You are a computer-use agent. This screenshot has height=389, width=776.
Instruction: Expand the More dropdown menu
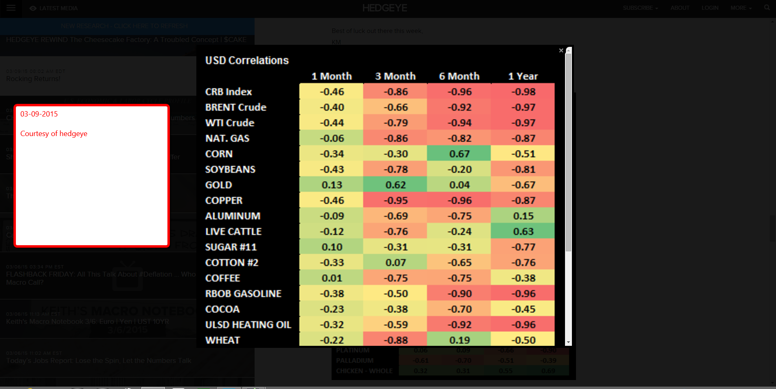click(741, 8)
